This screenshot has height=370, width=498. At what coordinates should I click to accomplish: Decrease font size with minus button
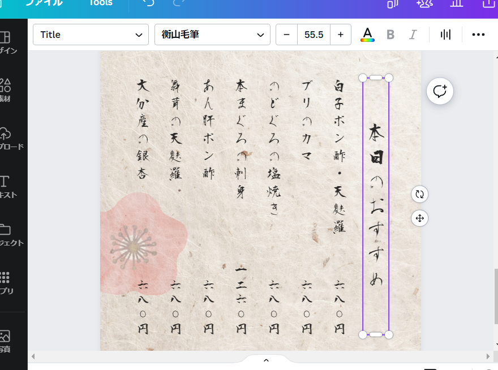click(x=286, y=35)
